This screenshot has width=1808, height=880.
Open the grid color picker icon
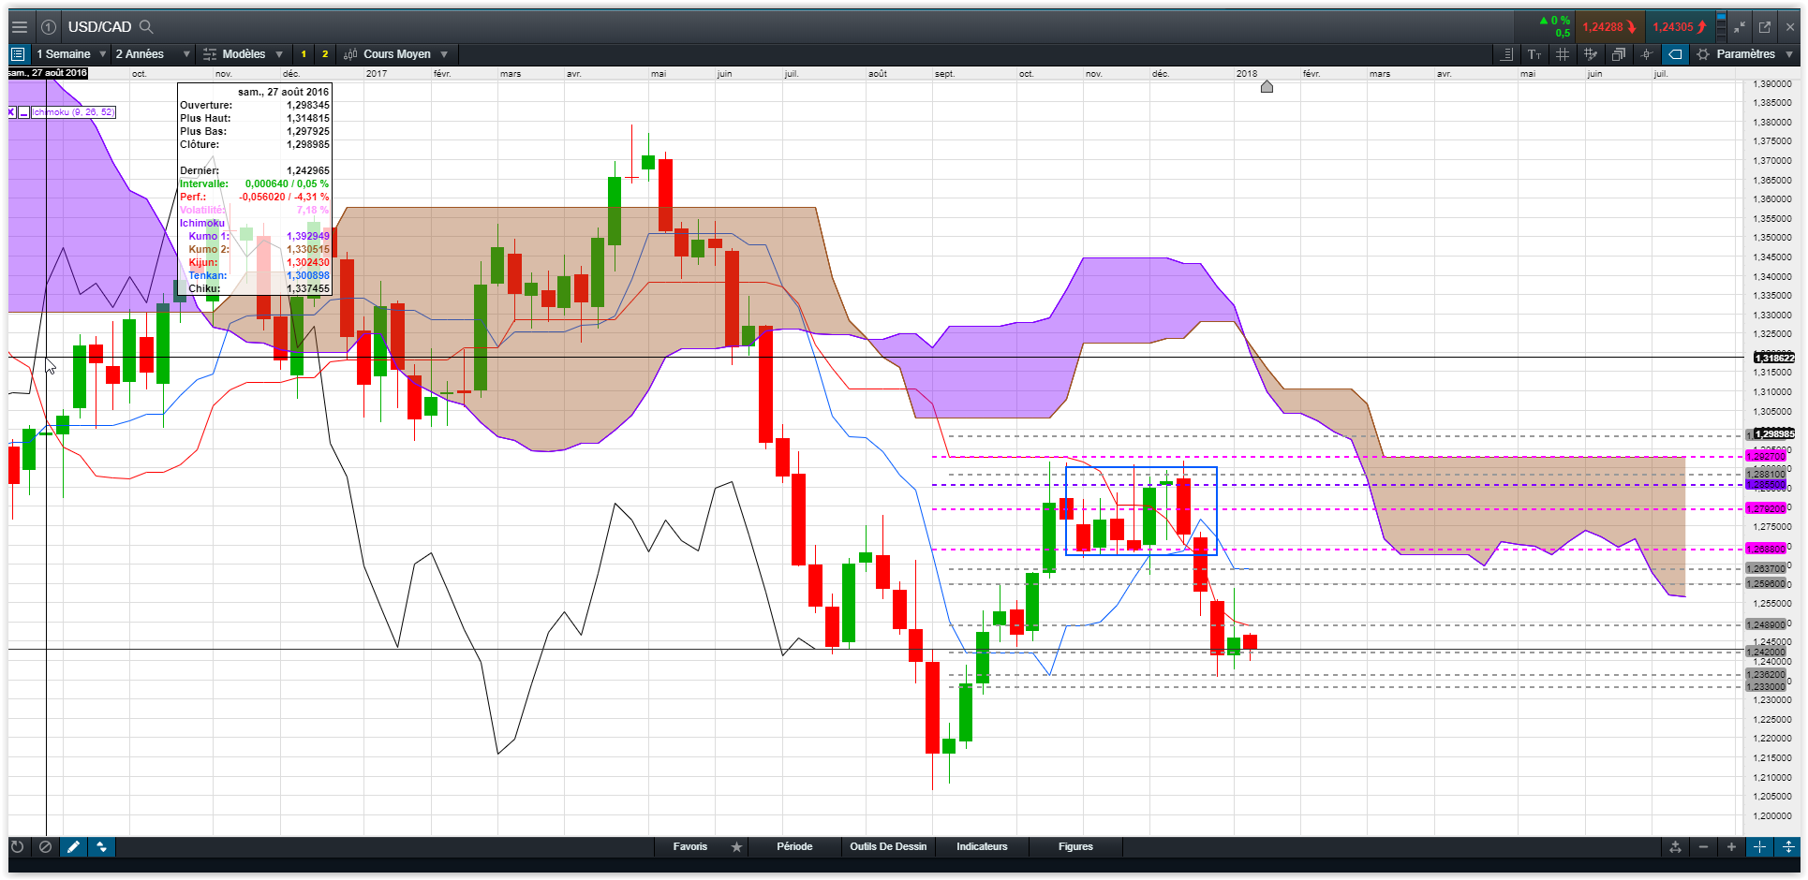pyautogui.click(x=1591, y=54)
